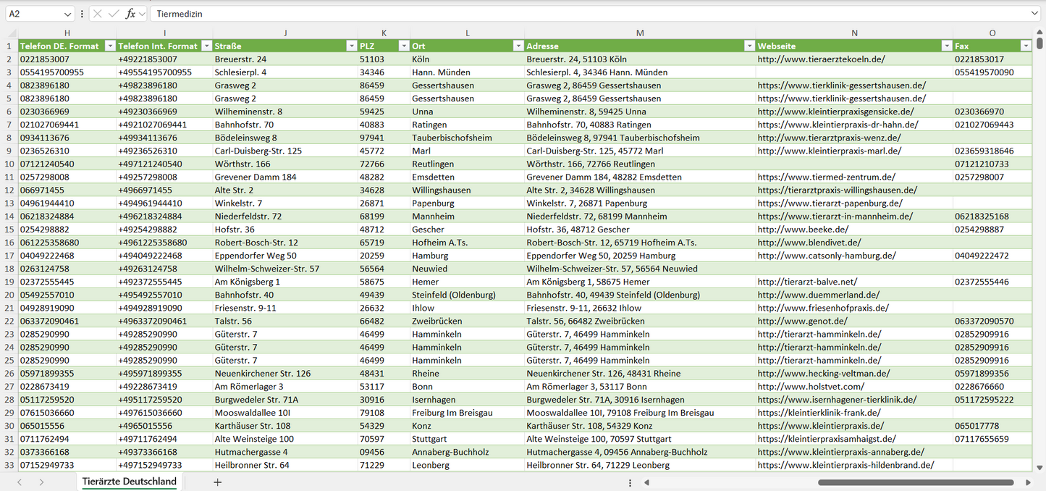Select row 15 header
This screenshot has height=491, width=1046.
coord(9,229)
